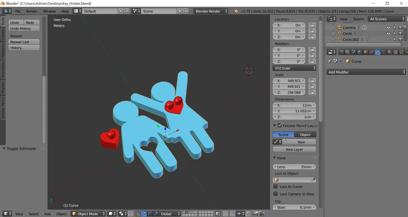
Task: Open the XYZ Euler rotation mode dropdown
Action: pos(295,68)
